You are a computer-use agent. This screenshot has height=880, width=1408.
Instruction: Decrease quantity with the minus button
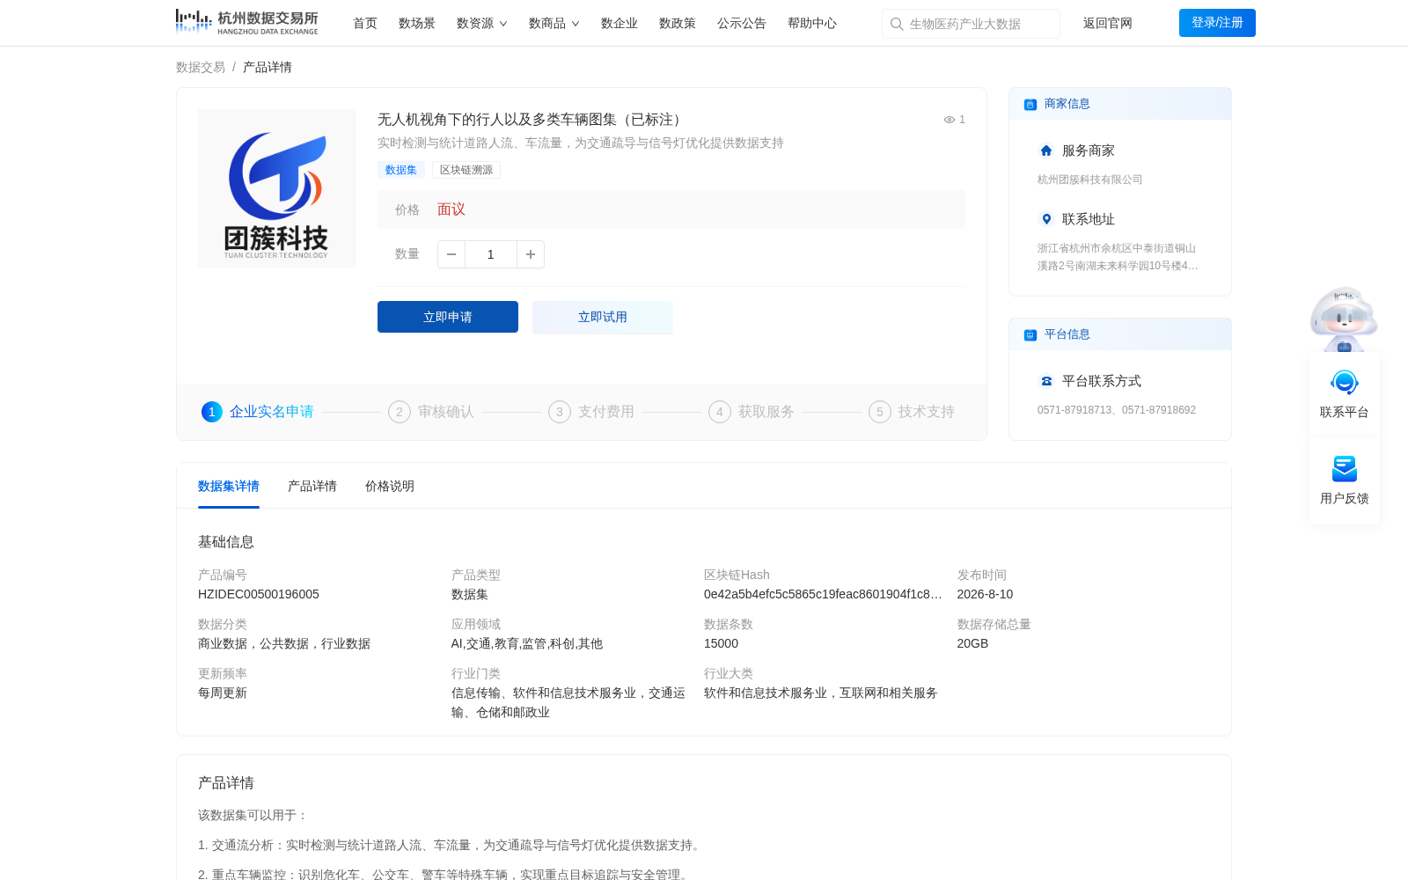click(x=451, y=254)
